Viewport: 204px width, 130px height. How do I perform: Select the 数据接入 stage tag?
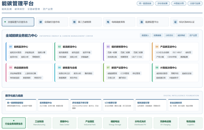145,35
